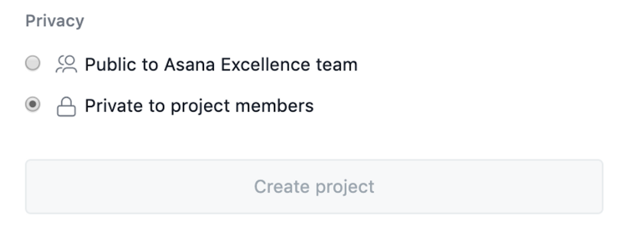Viewport: 633px width, 230px height.
Task: Click the Privacy section heading
Action: (x=55, y=21)
